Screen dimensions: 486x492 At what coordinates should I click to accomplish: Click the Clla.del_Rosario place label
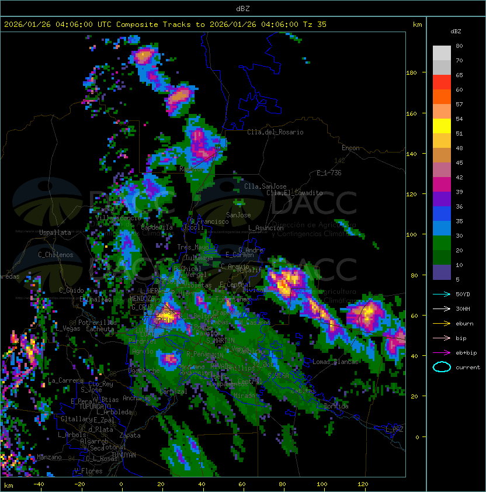click(275, 132)
